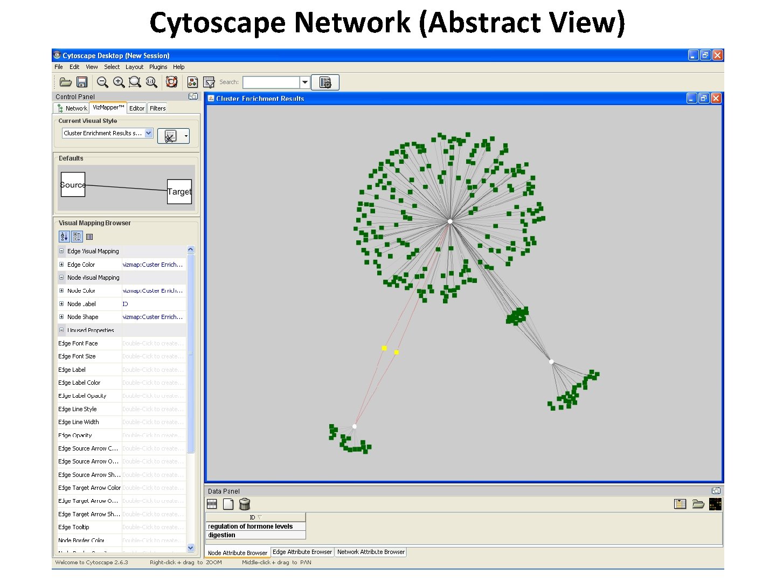776x582 pixels.
Task: Float the Data Panel using its corner icon
Action: [x=716, y=491]
